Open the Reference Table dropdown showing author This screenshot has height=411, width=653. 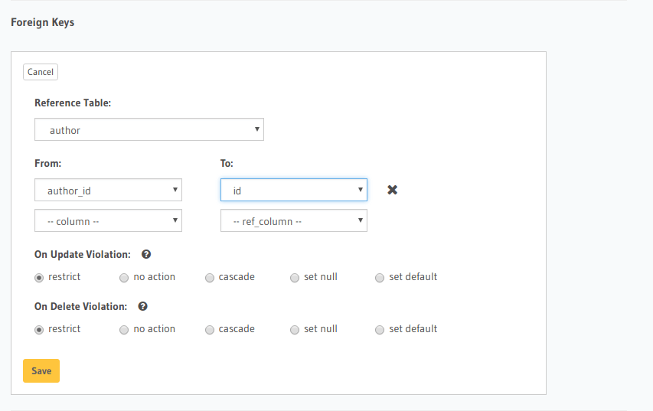[x=149, y=130]
